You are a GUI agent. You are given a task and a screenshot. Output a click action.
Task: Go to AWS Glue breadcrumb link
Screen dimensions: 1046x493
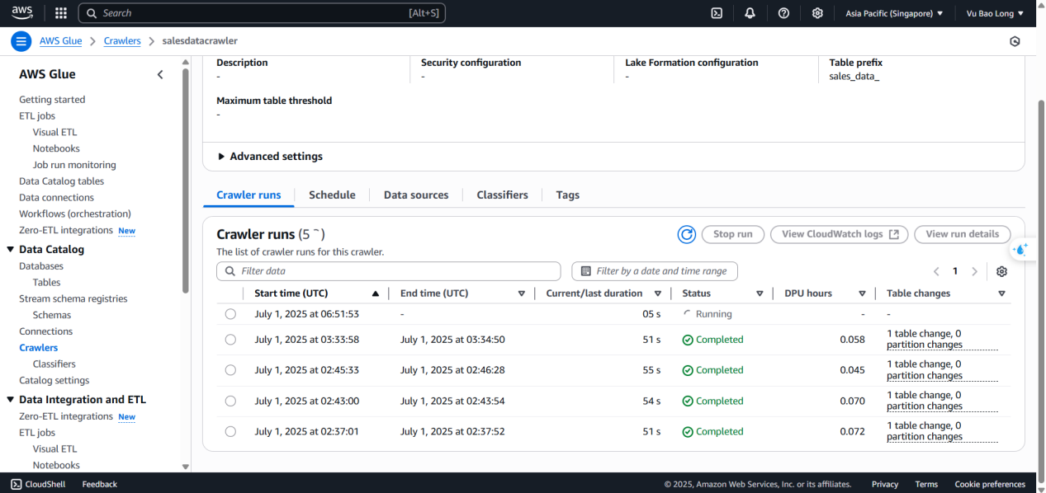60,41
